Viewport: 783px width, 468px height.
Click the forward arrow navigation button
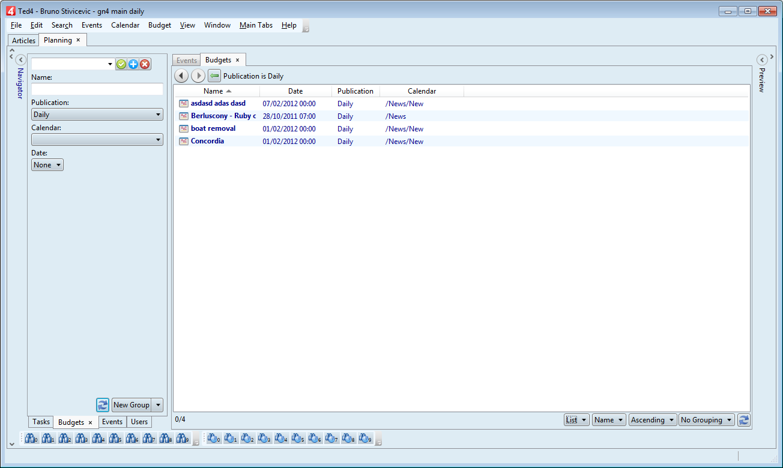click(x=198, y=76)
